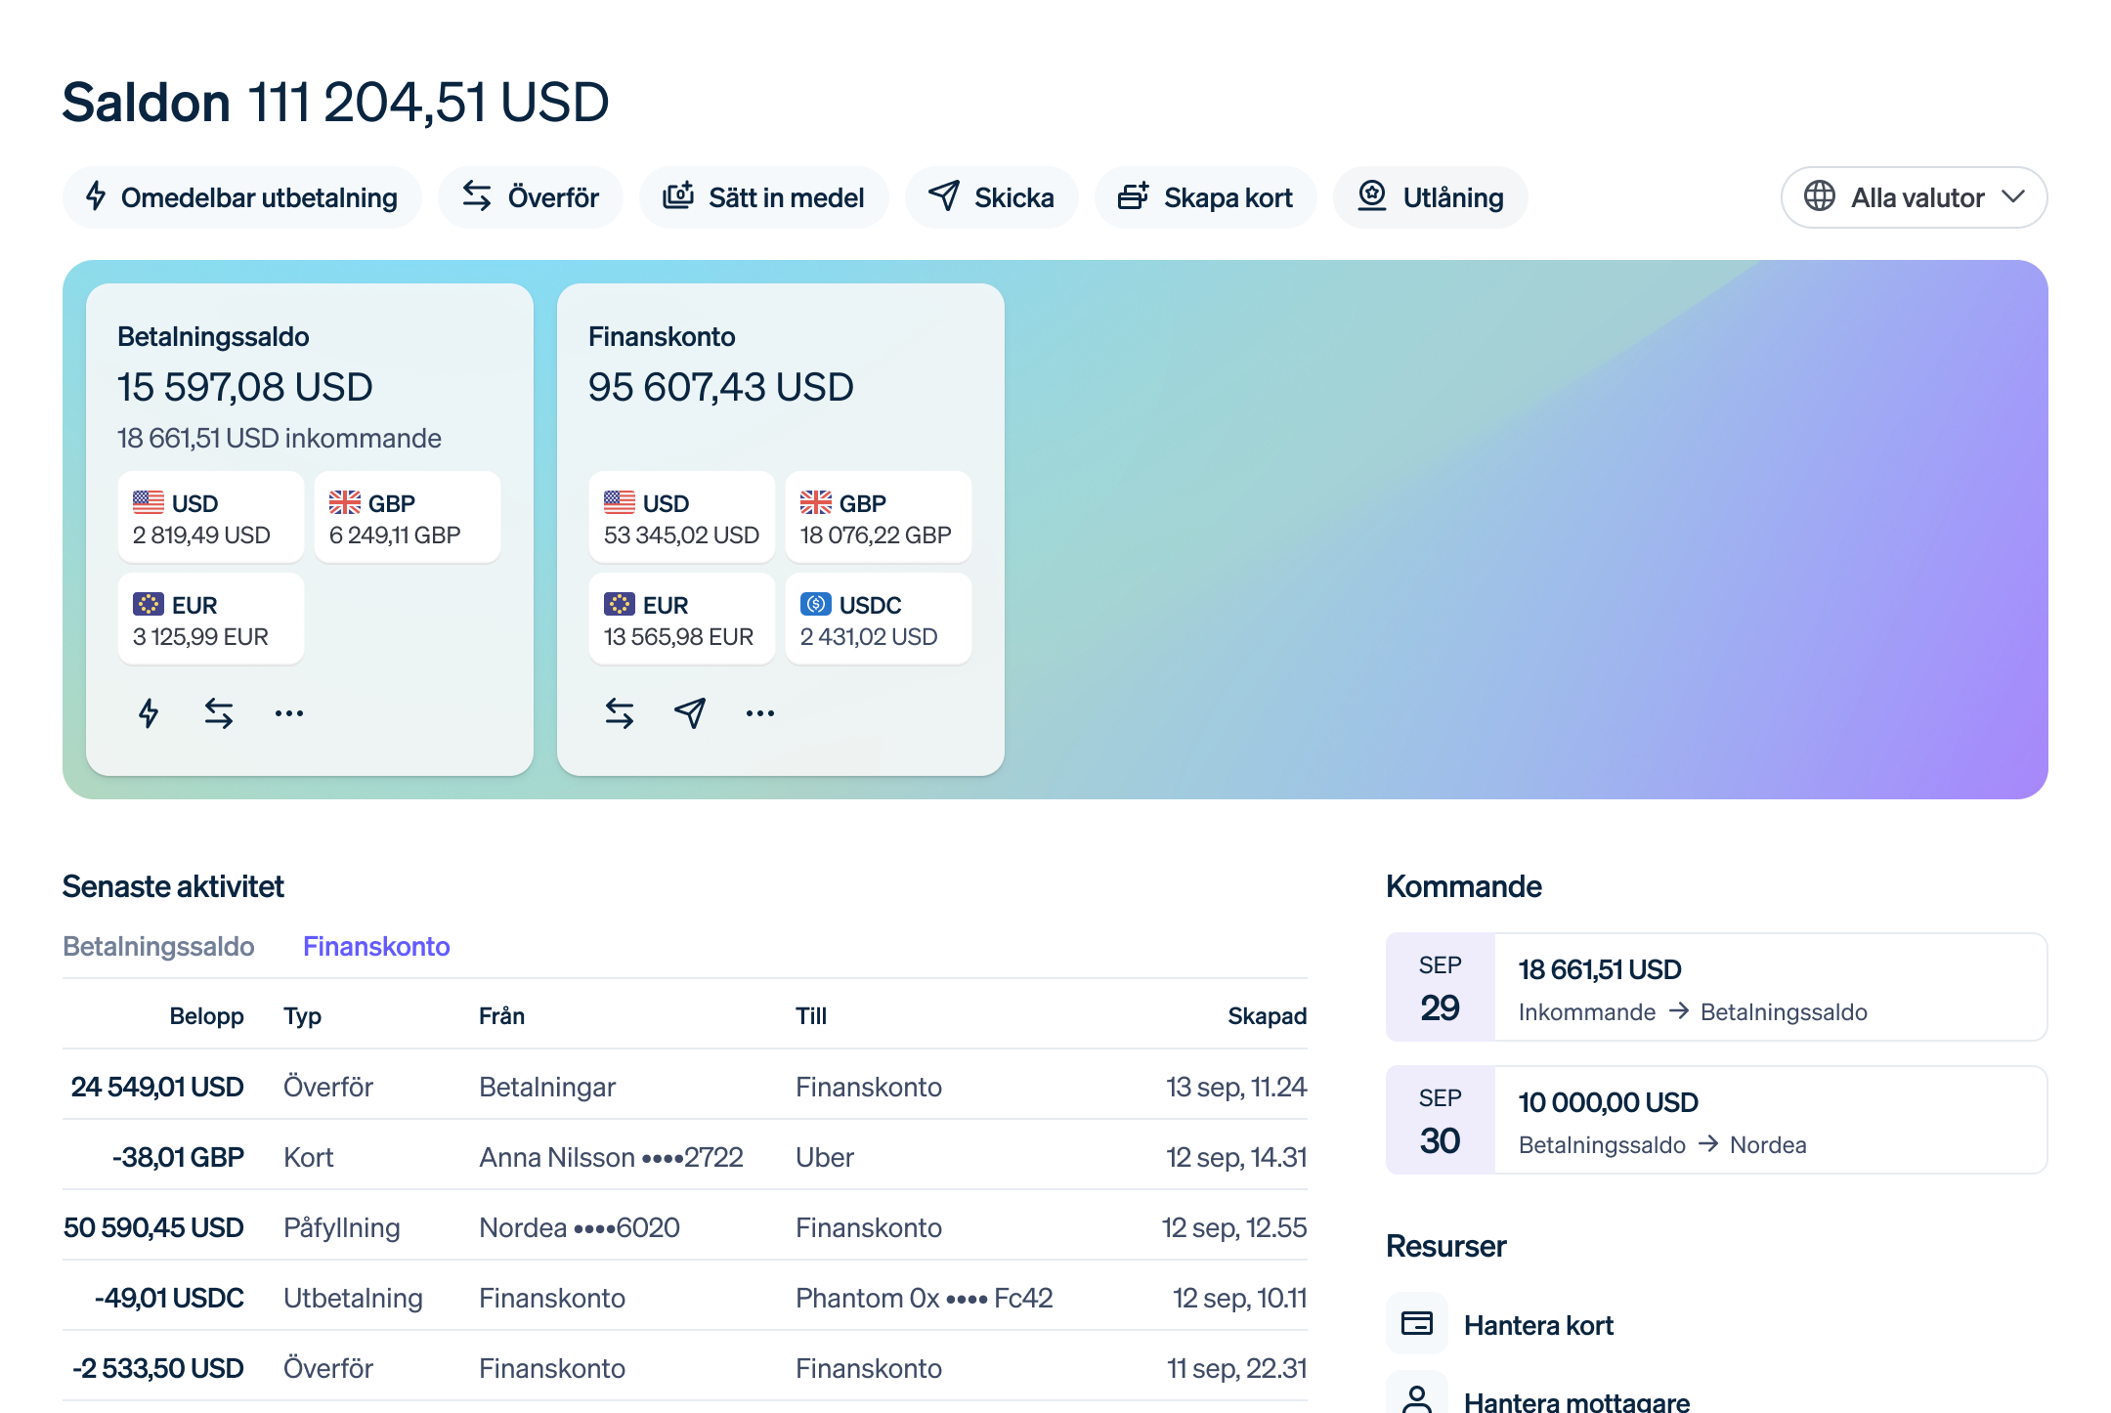Open the Alla valutor dropdown
The height and width of the screenshot is (1413, 2111).
[x=1914, y=196]
